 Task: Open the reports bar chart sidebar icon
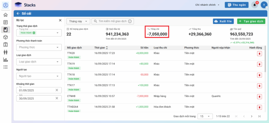(6, 60)
